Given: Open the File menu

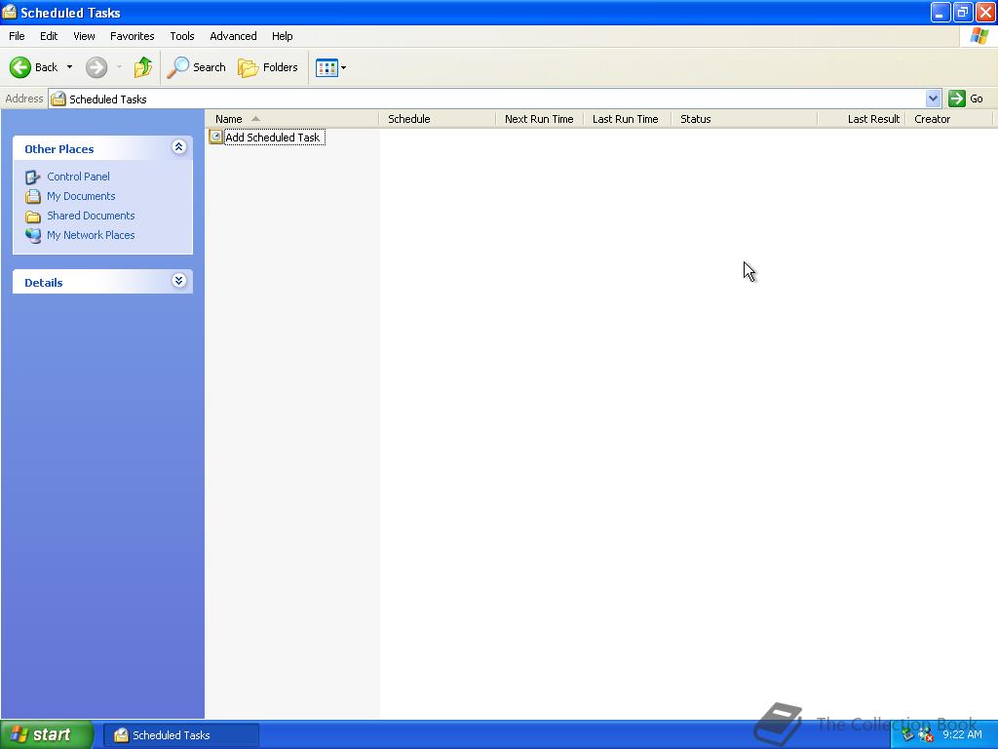Looking at the screenshot, I should [17, 36].
